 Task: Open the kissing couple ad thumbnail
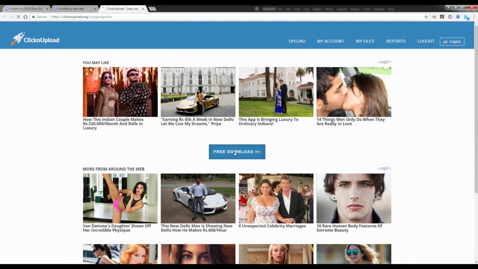354,92
